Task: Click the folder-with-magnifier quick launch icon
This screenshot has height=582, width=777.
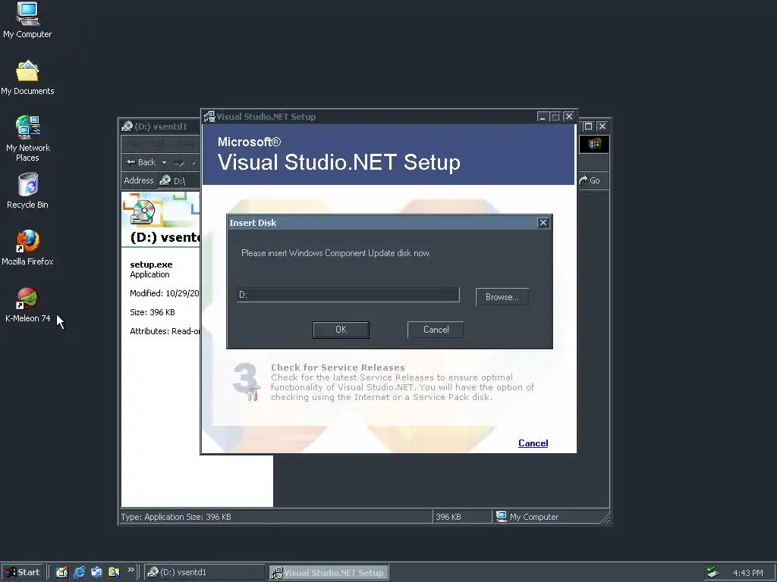Action: 114,572
